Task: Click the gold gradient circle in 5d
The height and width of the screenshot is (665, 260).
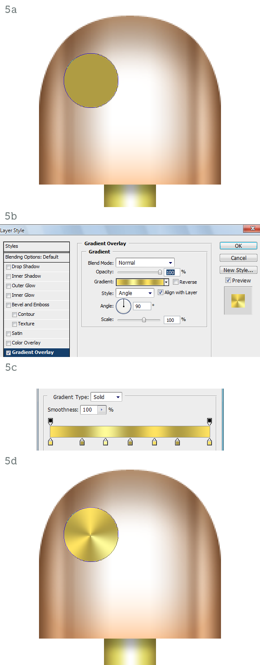Action: [91, 535]
